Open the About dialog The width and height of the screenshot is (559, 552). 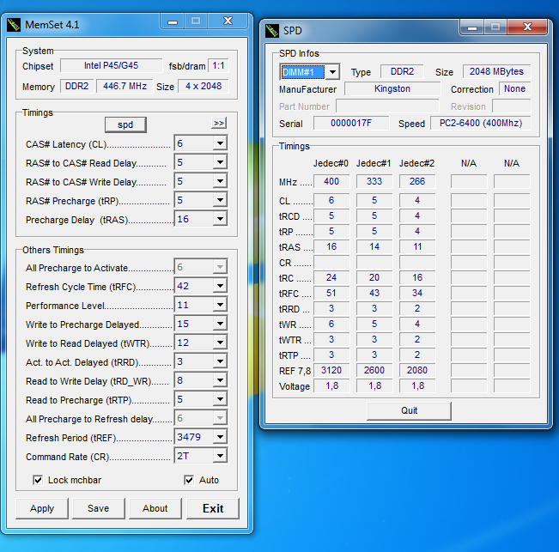pyautogui.click(x=155, y=508)
